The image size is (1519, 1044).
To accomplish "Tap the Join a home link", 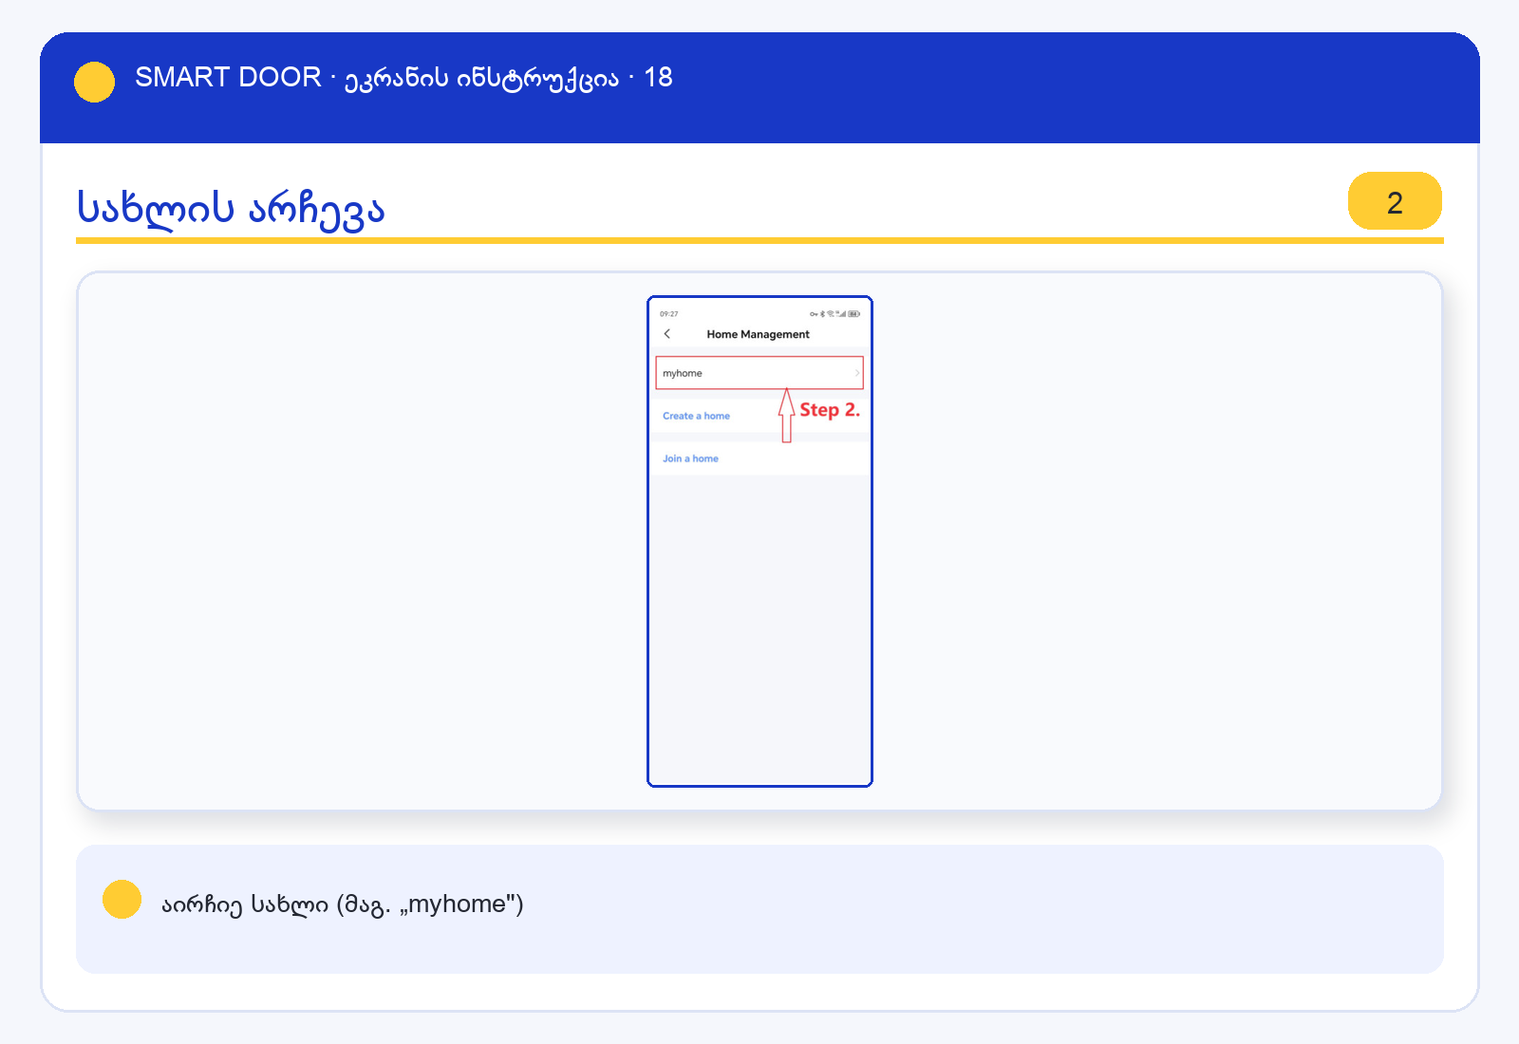I will pyautogui.click(x=690, y=458).
